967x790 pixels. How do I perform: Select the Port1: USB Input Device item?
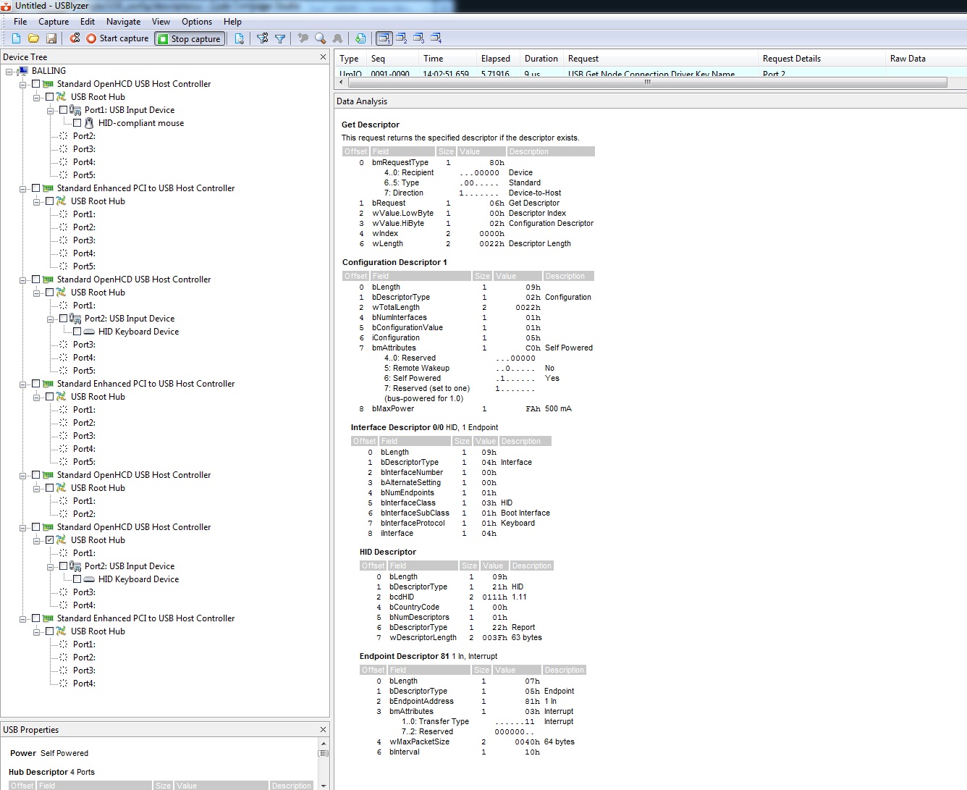[130, 110]
